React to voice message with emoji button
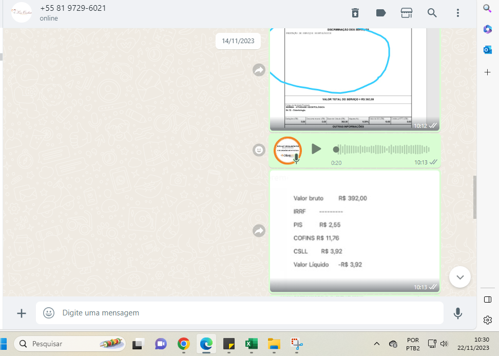This screenshot has width=499, height=356. [x=259, y=150]
